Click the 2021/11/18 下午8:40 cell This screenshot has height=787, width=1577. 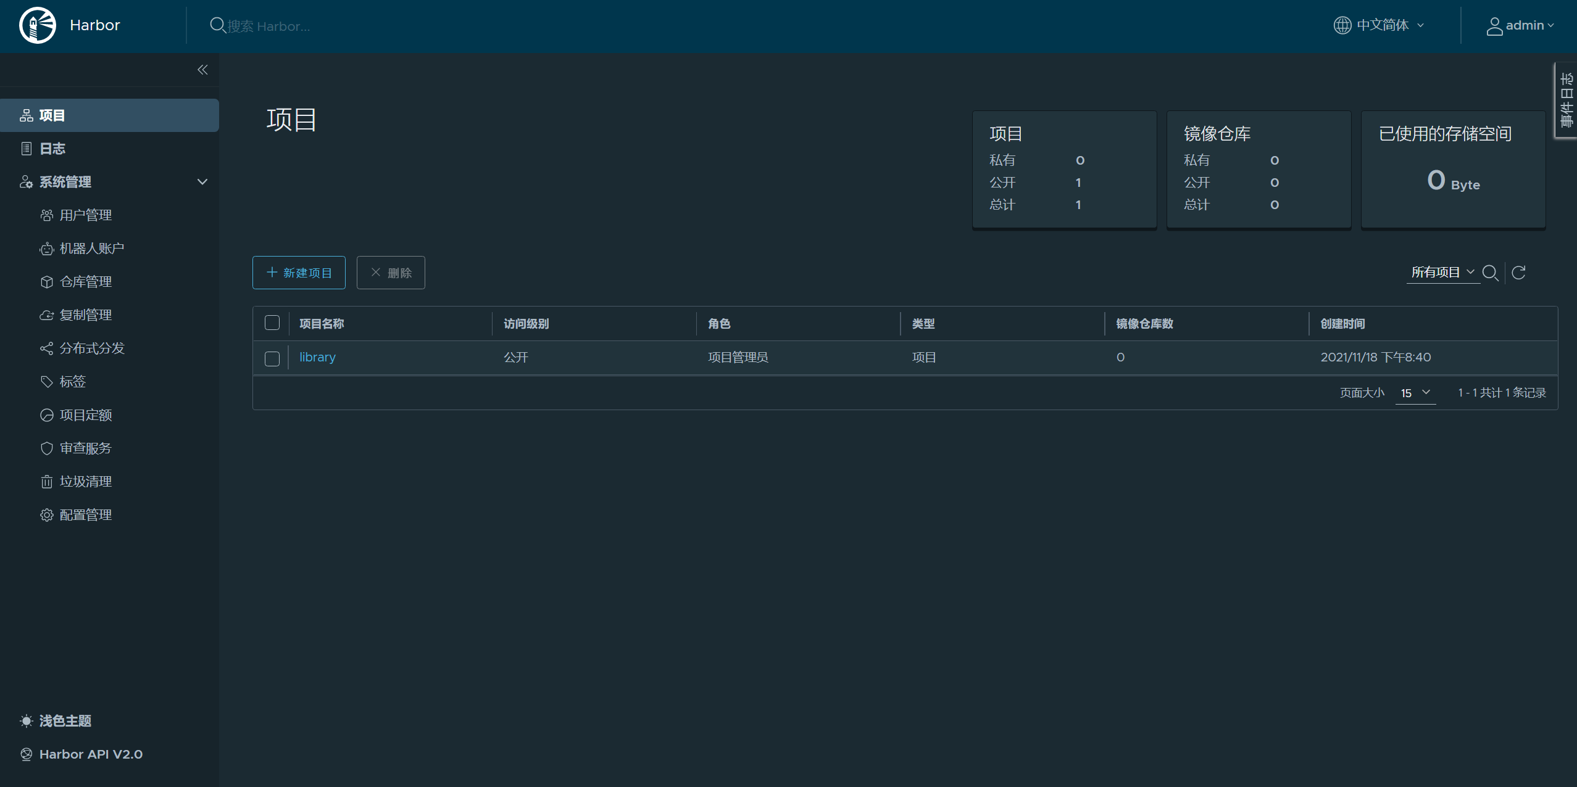pos(1376,357)
